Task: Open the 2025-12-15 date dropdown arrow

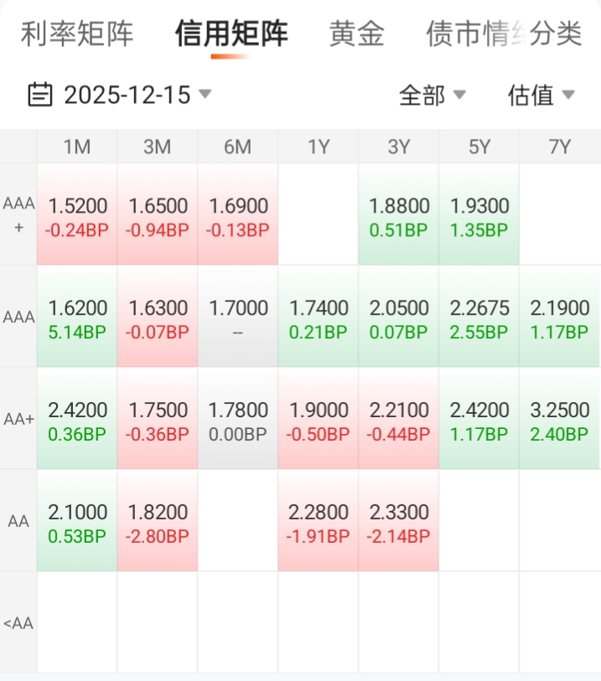Action: 205,94
